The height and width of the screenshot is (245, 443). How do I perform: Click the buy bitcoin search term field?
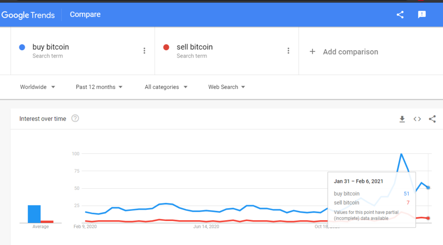[x=83, y=51]
